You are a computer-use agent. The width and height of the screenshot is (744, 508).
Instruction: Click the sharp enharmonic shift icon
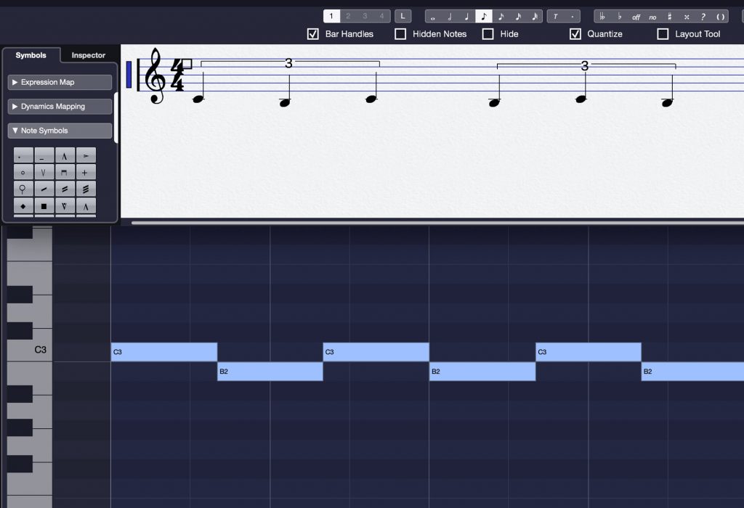[x=670, y=15]
